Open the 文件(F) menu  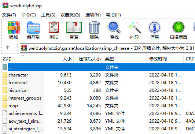[9, 15]
